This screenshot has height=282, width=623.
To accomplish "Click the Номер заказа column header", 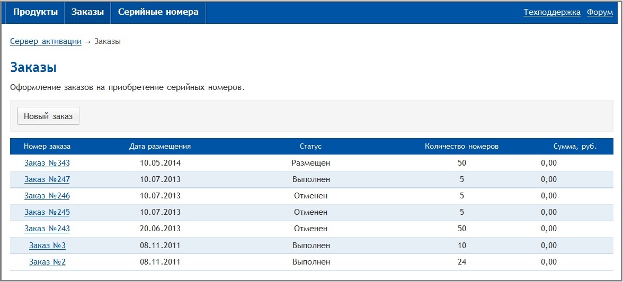I will click(47, 147).
